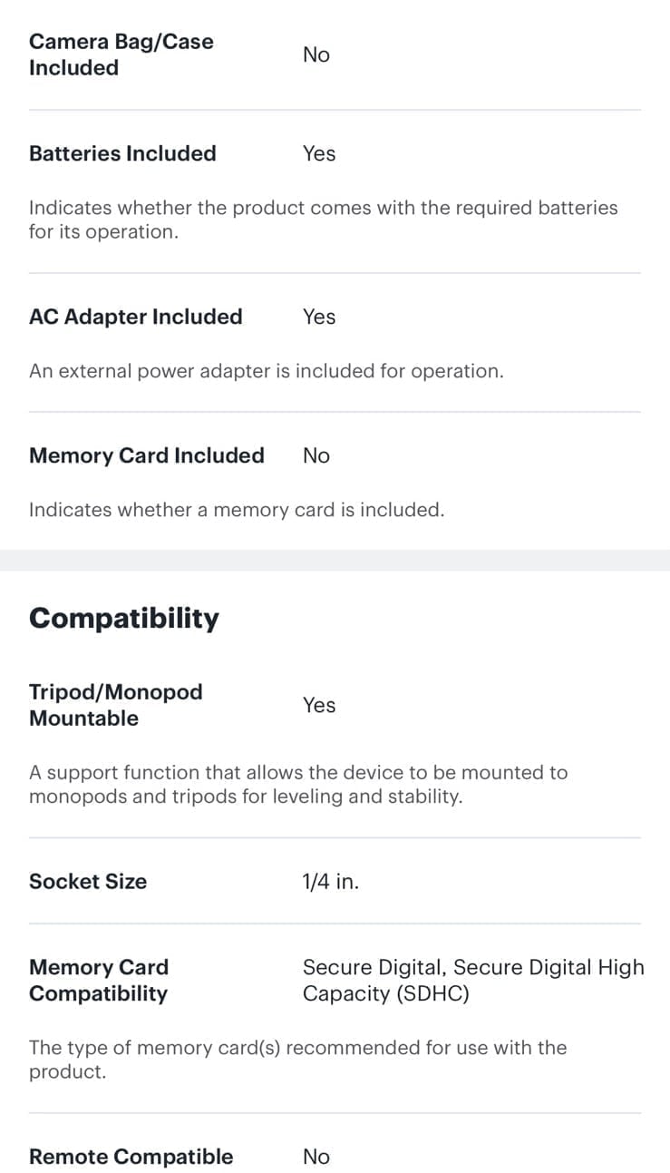Select the No value for Remote Compatible

click(x=316, y=1157)
